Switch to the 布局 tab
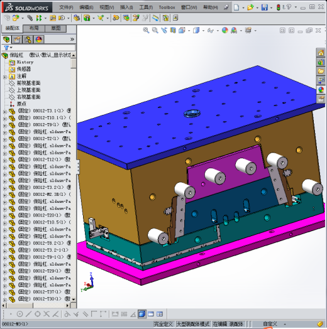This screenshot has height=329, width=327. pyautogui.click(x=34, y=28)
